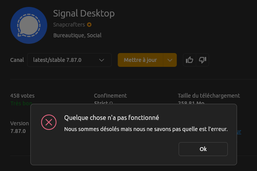Expand the arrow beside Mettre à jour
Viewport: 257px width, 171px height.
coord(170,60)
